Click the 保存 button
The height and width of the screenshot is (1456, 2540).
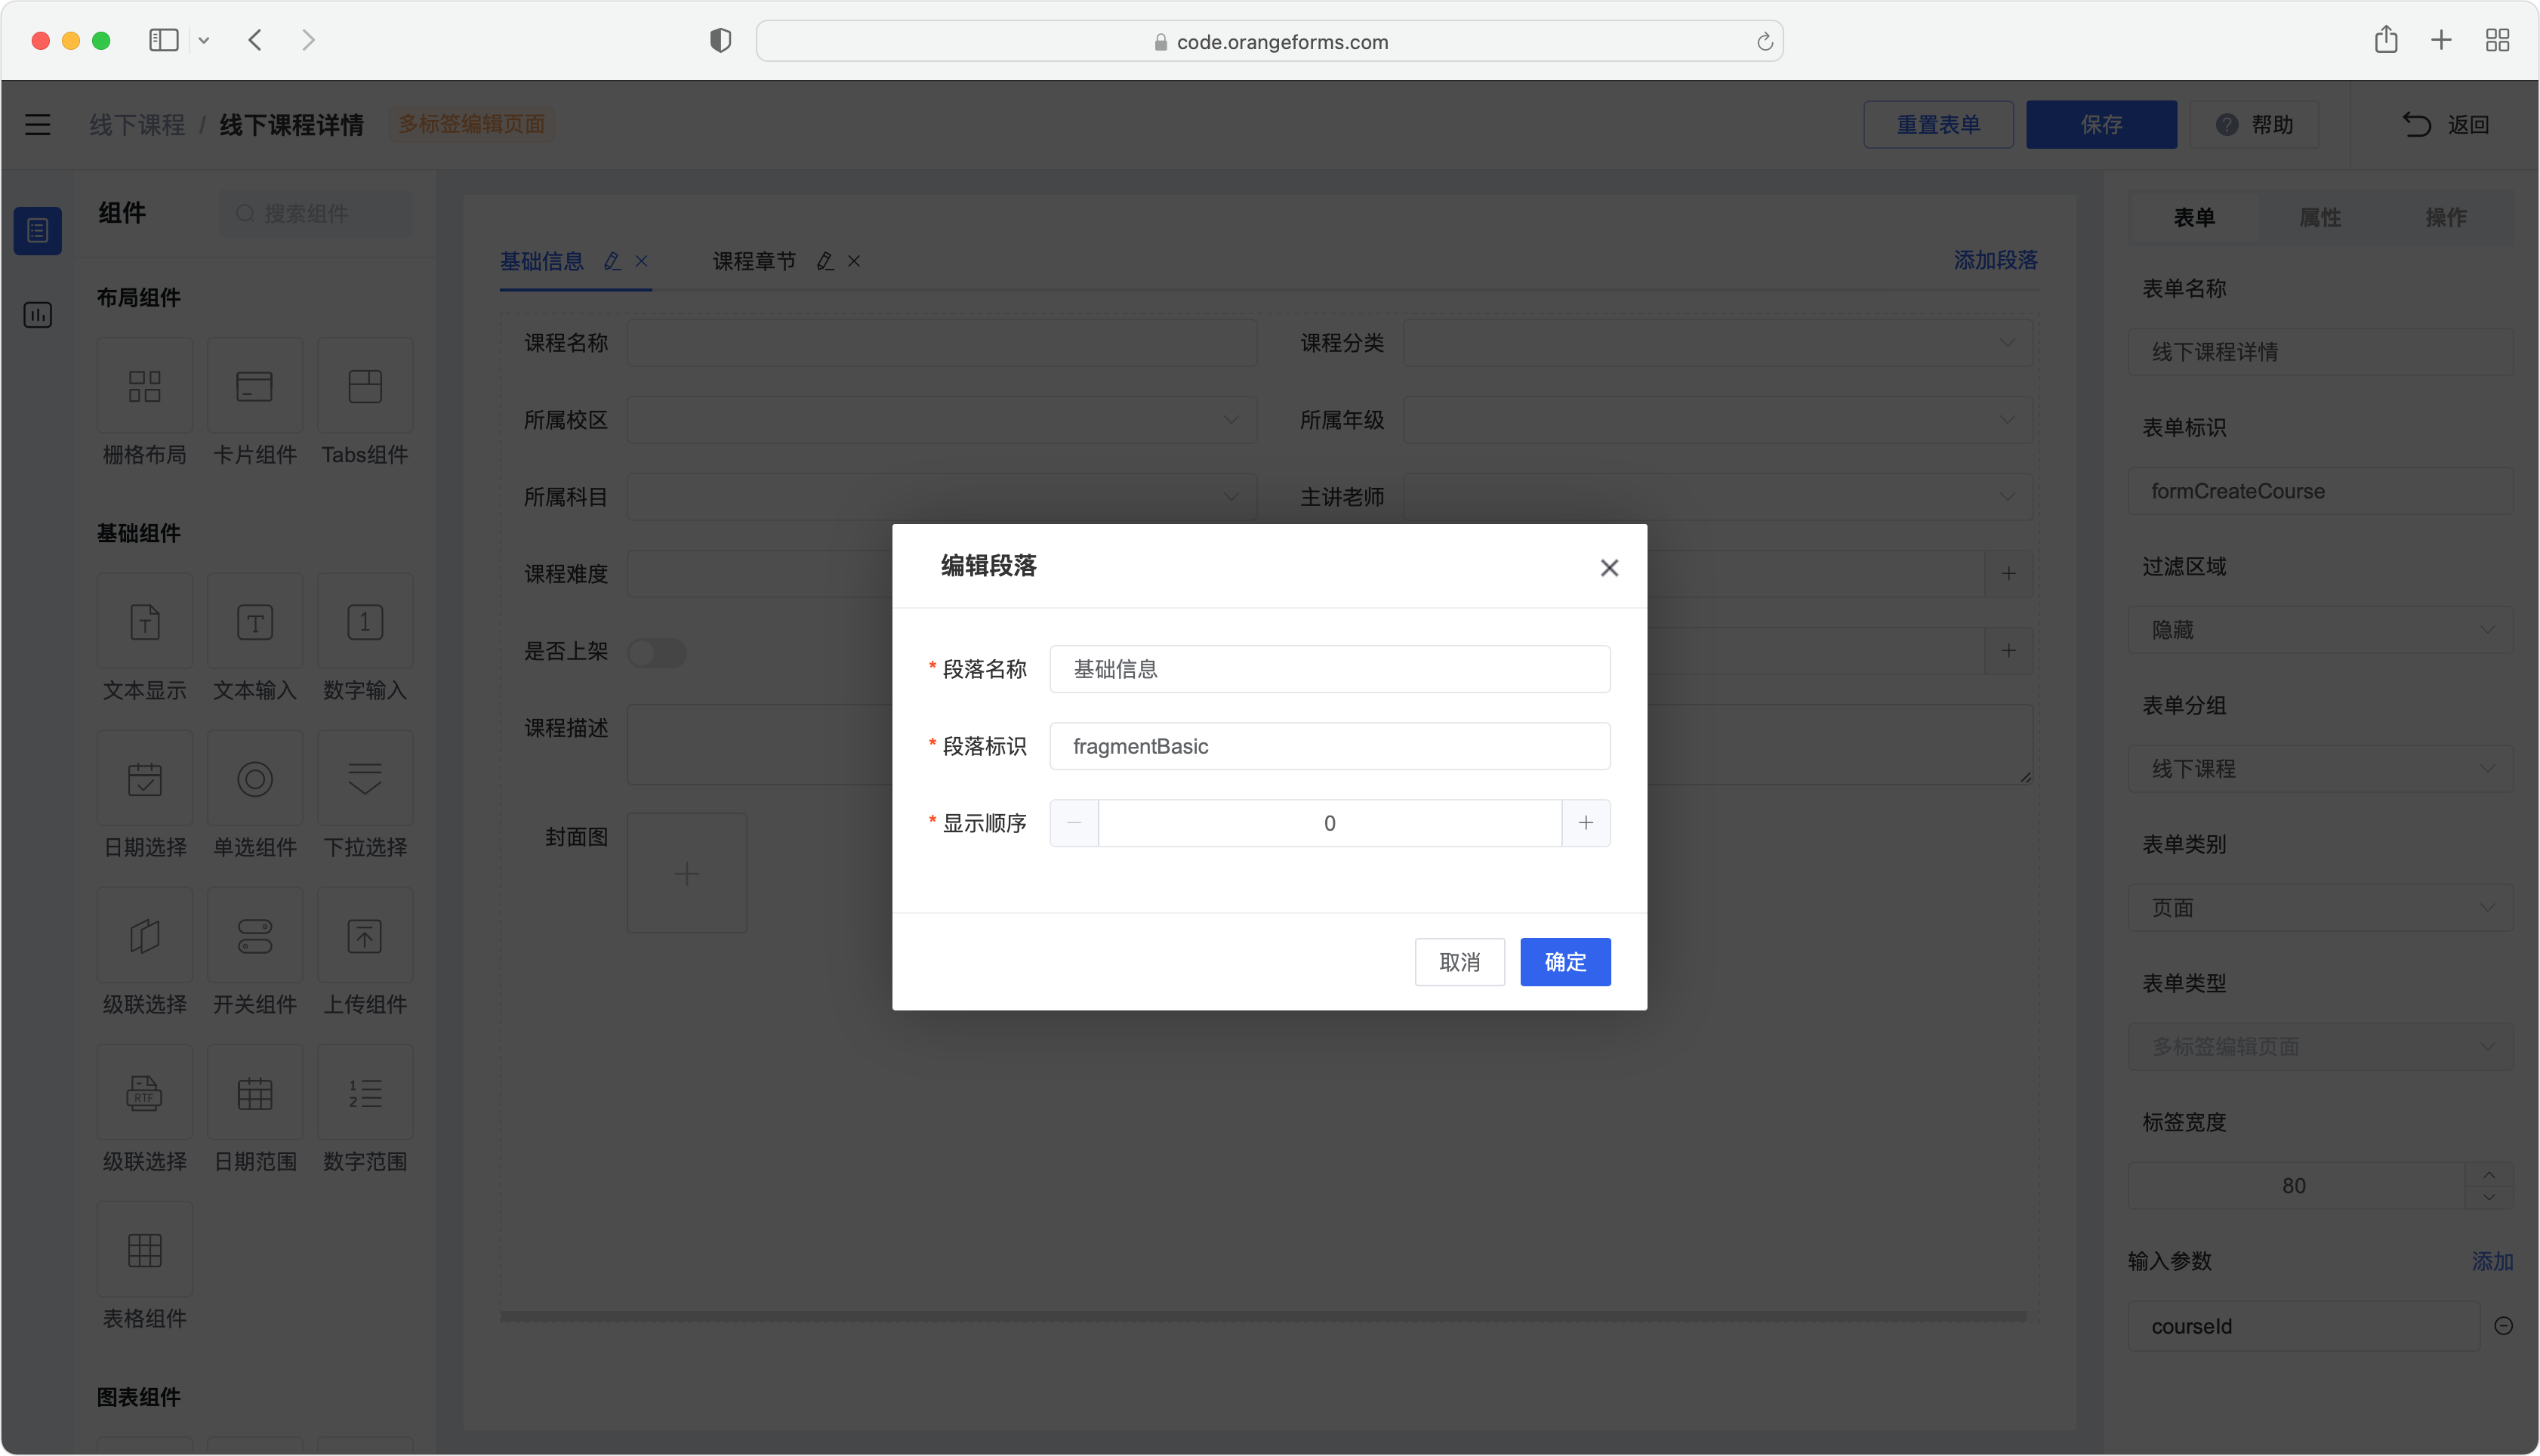(x=2100, y=125)
